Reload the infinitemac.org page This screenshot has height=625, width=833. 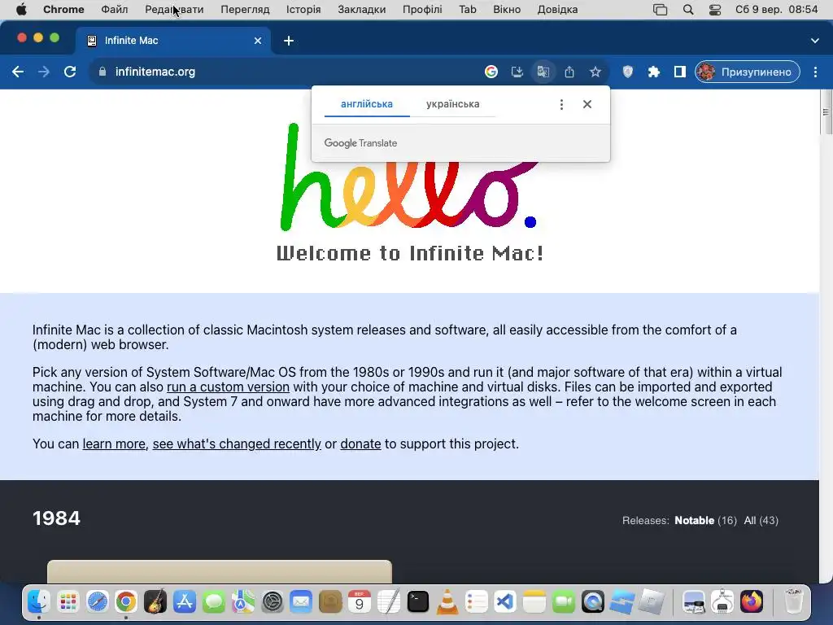click(x=70, y=72)
